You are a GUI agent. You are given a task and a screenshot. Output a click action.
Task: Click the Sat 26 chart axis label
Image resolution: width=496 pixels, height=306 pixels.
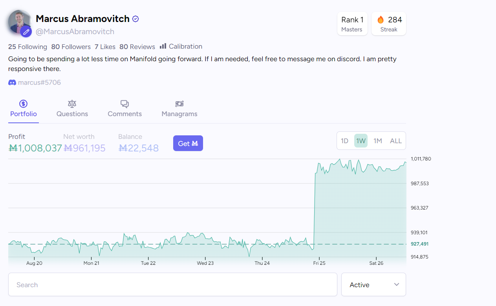[376, 263]
